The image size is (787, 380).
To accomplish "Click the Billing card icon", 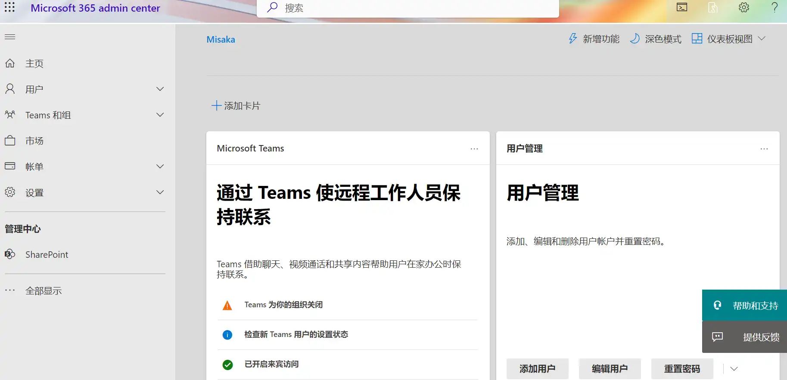I will coord(10,166).
